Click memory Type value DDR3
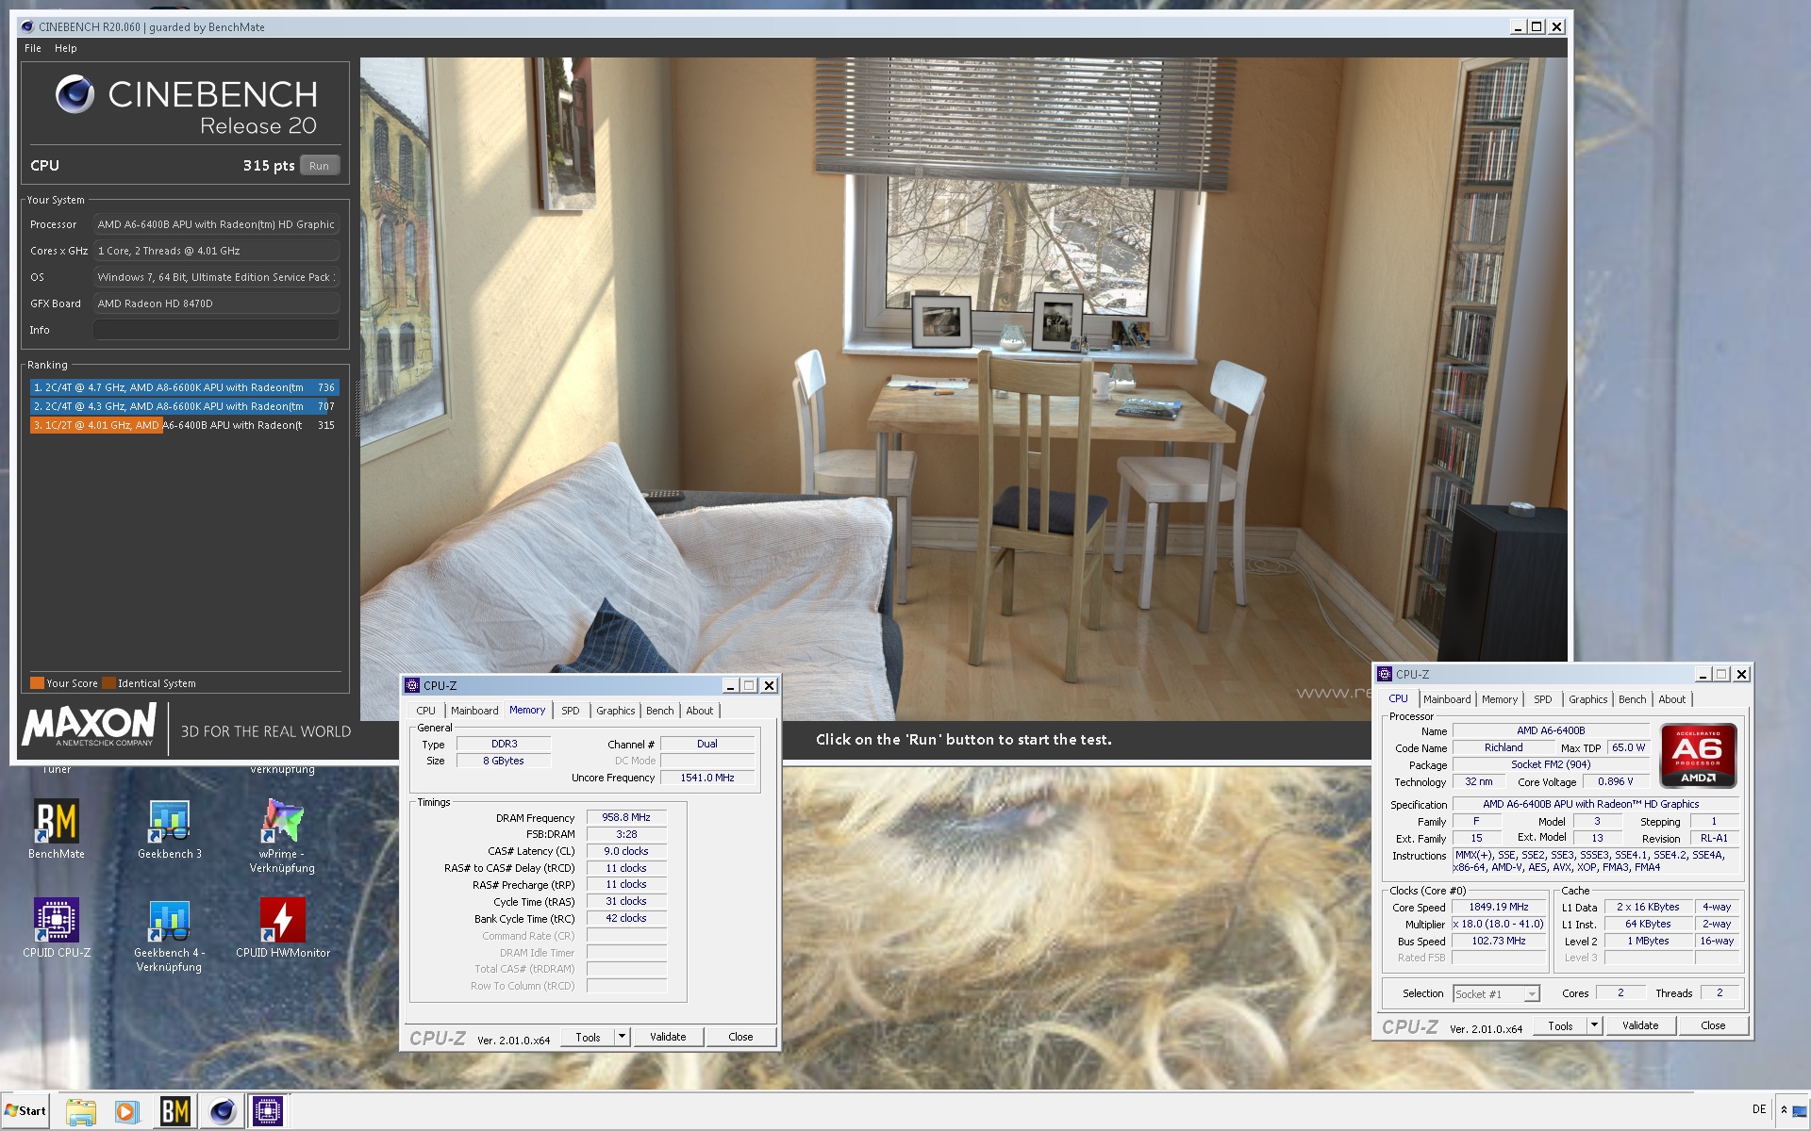 coord(505,744)
